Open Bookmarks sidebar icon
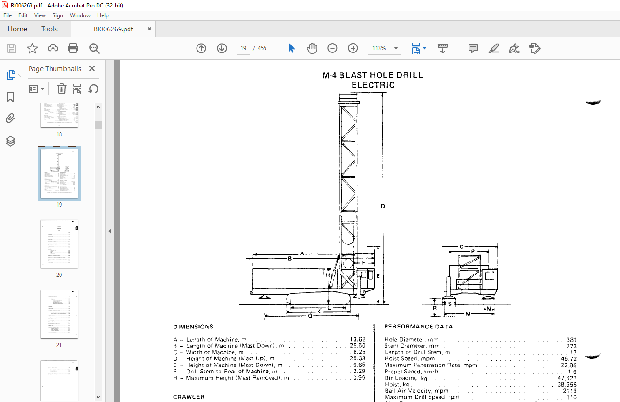The height and width of the screenshot is (402, 620). (10, 97)
